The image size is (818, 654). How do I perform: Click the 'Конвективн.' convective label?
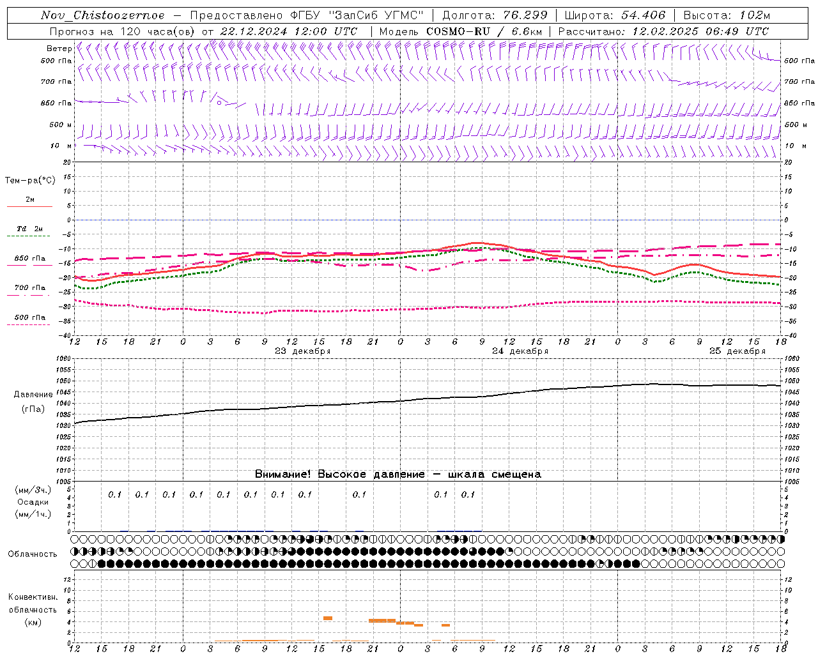pyautogui.click(x=33, y=597)
